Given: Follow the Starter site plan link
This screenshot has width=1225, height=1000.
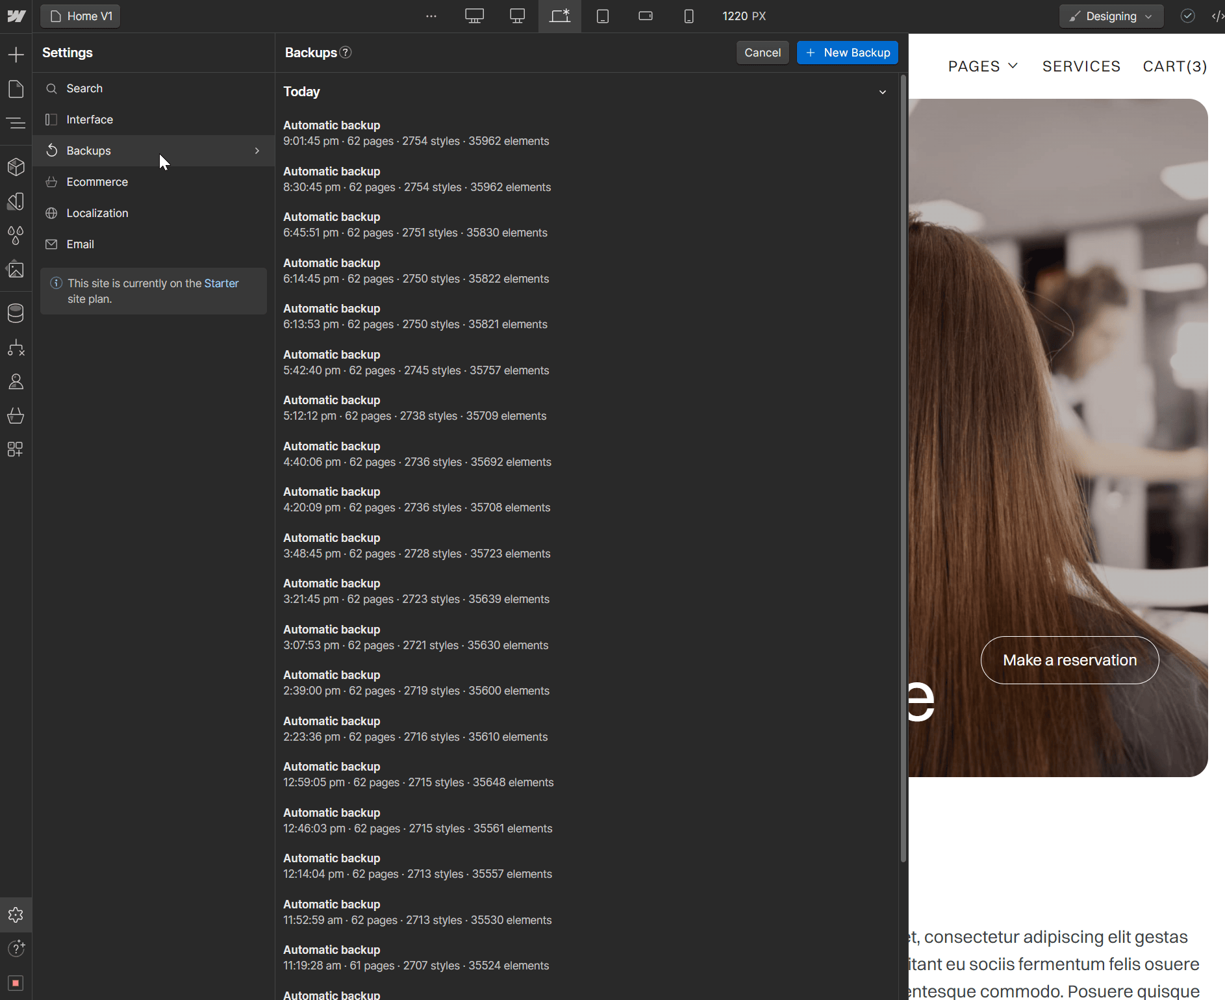Looking at the screenshot, I should pyautogui.click(x=221, y=283).
